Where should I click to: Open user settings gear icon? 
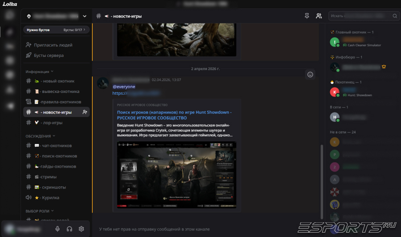click(82, 229)
